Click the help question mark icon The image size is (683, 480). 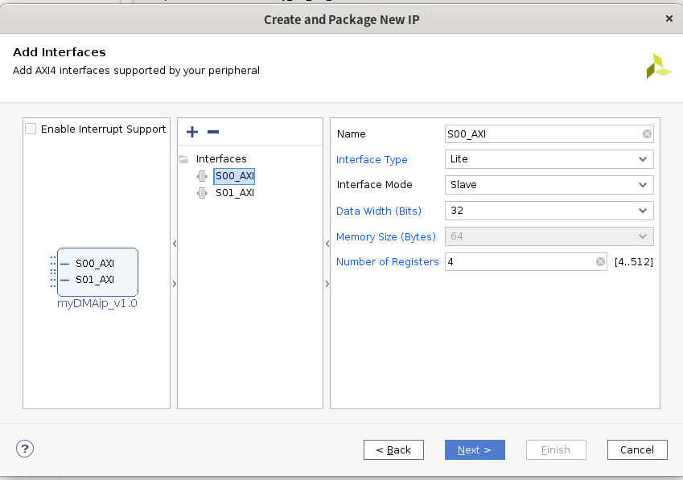click(x=25, y=449)
